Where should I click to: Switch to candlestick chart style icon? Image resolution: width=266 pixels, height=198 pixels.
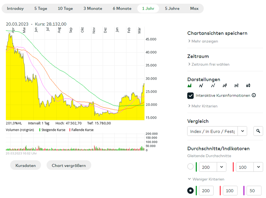(x=248, y=85)
